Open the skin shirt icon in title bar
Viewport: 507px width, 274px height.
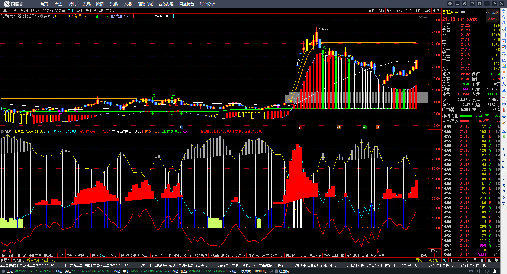tap(480, 4)
